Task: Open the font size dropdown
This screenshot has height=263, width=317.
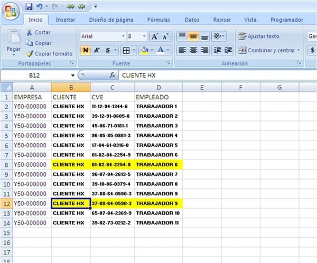Action: pos(144,36)
